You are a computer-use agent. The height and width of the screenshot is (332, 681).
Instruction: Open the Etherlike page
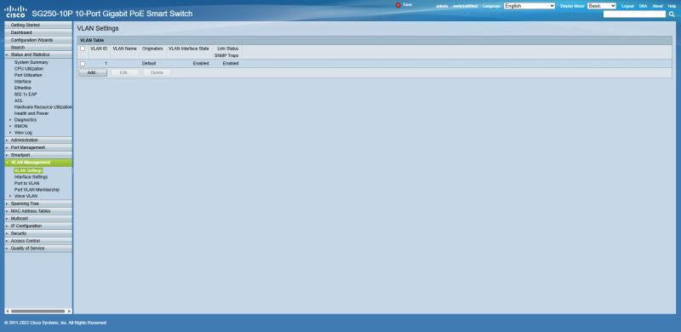click(x=23, y=88)
